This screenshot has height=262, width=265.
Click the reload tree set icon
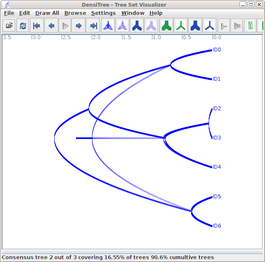click(23, 26)
